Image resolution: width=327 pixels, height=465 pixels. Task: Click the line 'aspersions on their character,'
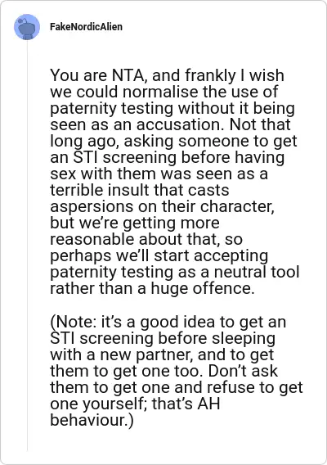(x=163, y=206)
